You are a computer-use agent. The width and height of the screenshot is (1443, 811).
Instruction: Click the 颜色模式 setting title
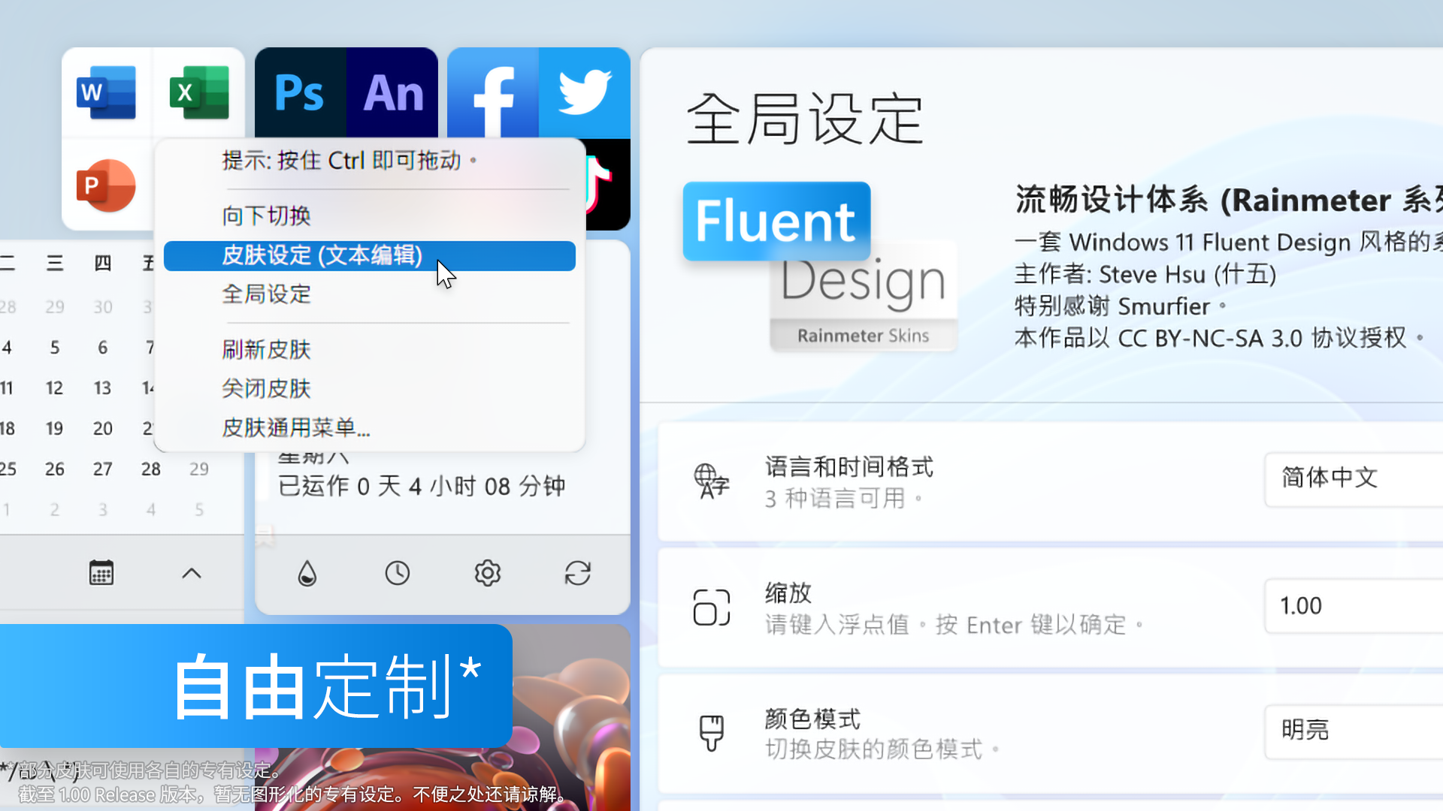[x=813, y=719]
